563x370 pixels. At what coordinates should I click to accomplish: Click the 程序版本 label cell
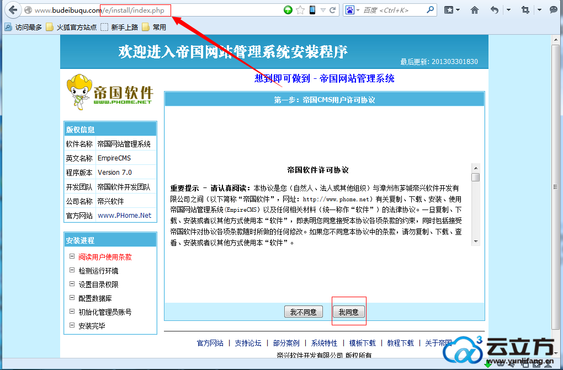(x=79, y=173)
